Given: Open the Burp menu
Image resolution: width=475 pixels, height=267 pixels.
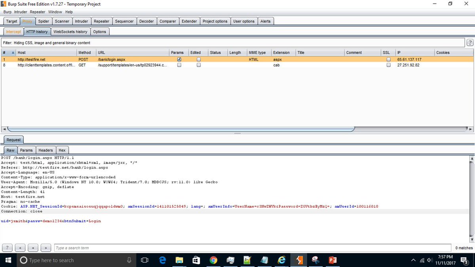Looking at the screenshot, I should (8, 12).
